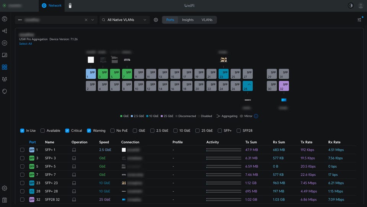Open the topology icon in sidebar
The image size is (367, 207).
(5, 31)
